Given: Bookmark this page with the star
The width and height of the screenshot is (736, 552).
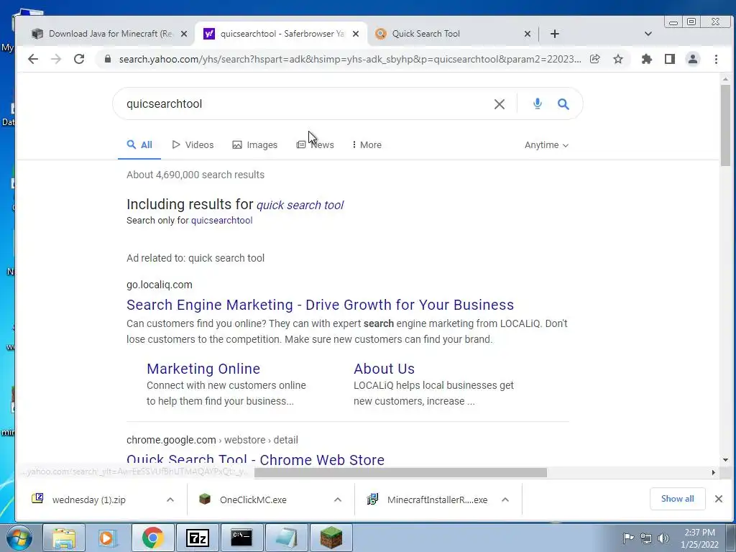Looking at the screenshot, I should pyautogui.click(x=618, y=59).
